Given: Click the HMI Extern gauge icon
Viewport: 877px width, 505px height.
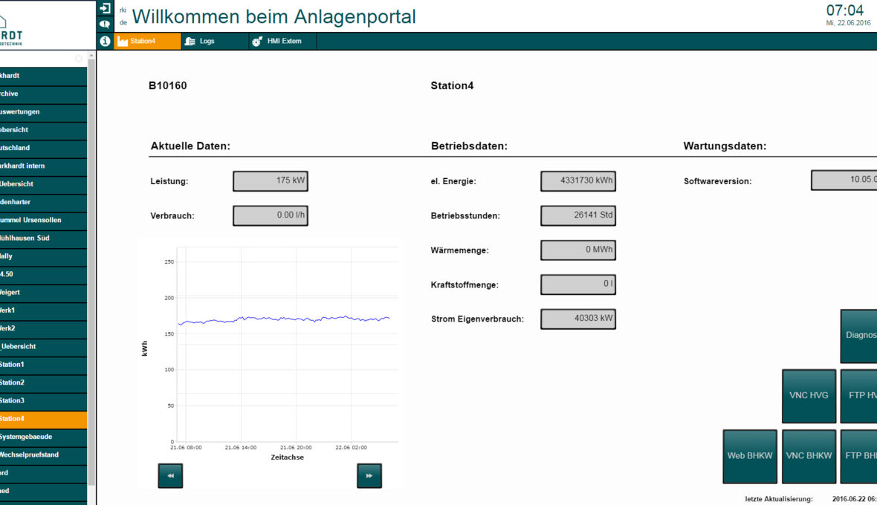Looking at the screenshot, I should click(257, 42).
